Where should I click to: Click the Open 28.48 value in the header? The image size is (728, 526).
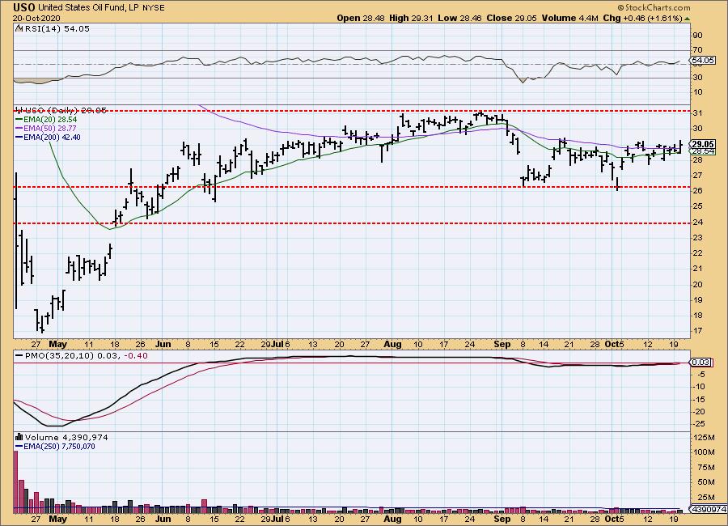click(x=361, y=18)
